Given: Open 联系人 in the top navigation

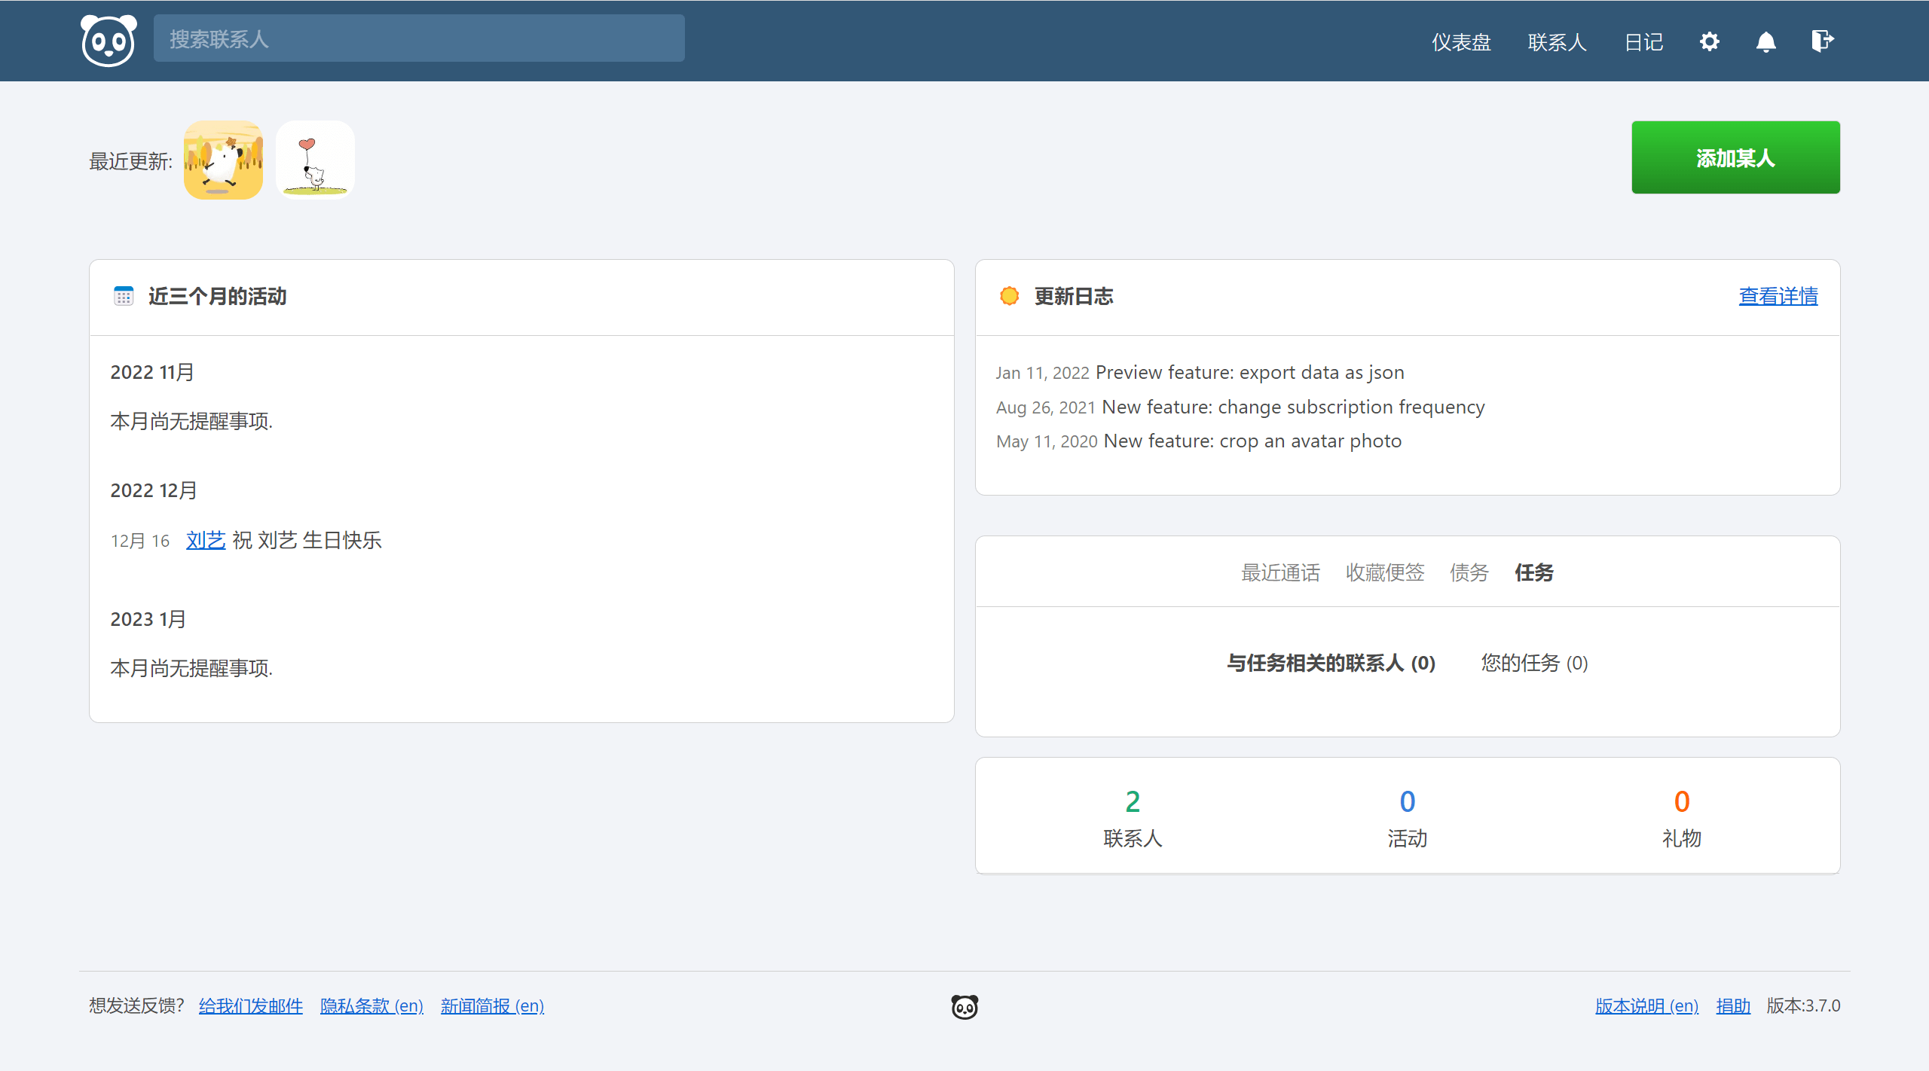Looking at the screenshot, I should tap(1557, 42).
